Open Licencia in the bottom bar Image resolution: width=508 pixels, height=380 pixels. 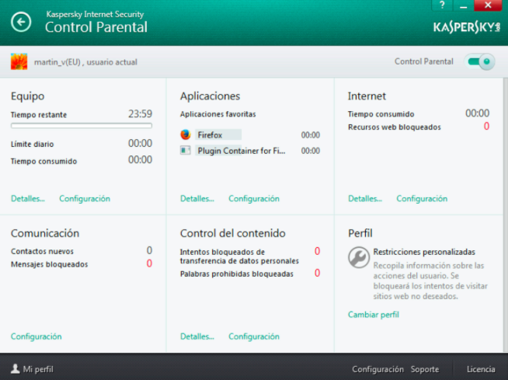pos(481,369)
